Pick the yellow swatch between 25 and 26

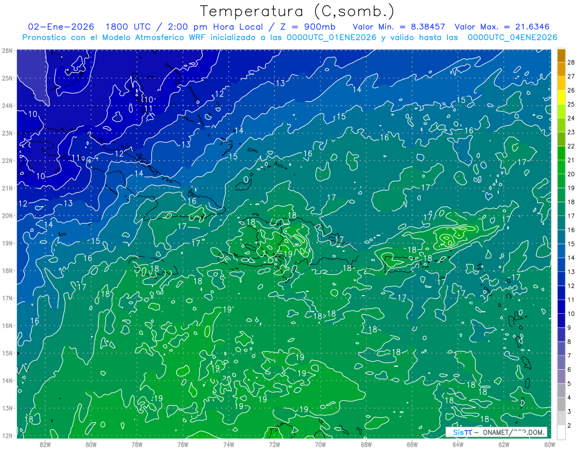561,98
